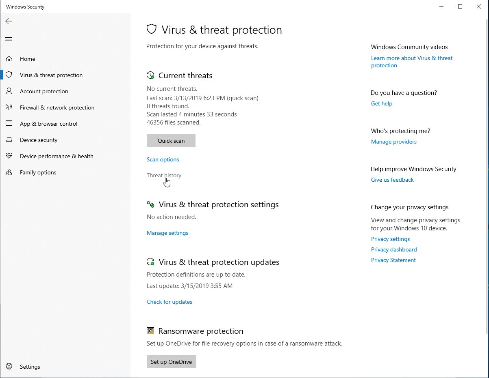Click the large shield icon in the page title
This screenshot has height=378, width=489.
pos(152,29)
